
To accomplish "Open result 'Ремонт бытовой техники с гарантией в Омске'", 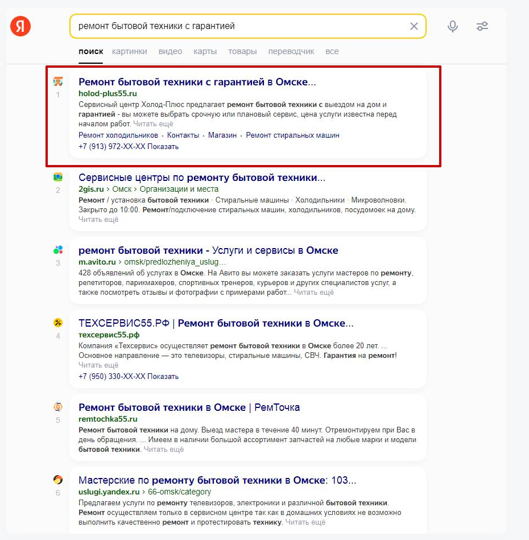I will 197,82.
